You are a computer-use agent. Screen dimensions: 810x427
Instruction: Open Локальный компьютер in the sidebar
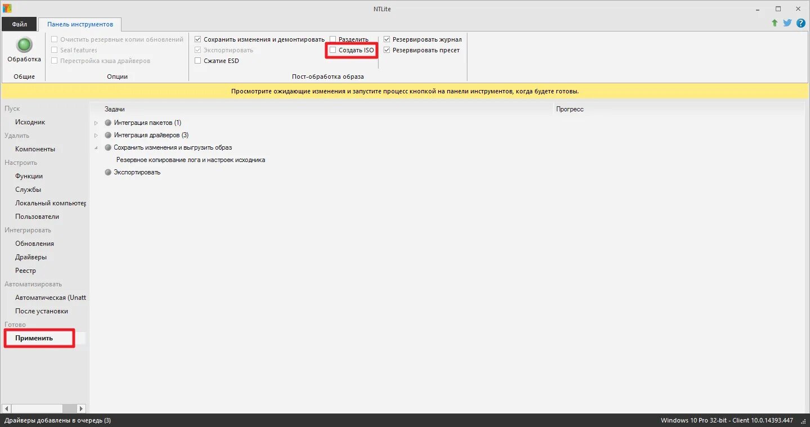coord(51,203)
